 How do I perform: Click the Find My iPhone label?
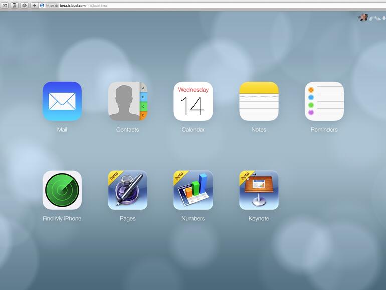[x=62, y=219]
